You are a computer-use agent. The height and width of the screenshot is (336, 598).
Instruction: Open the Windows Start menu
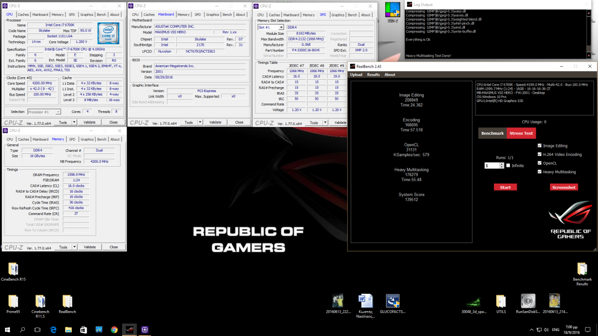(x=7, y=330)
